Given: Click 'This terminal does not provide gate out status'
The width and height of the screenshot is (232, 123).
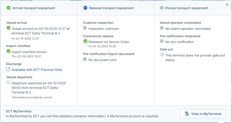Looking at the screenshot, I should [195, 58].
